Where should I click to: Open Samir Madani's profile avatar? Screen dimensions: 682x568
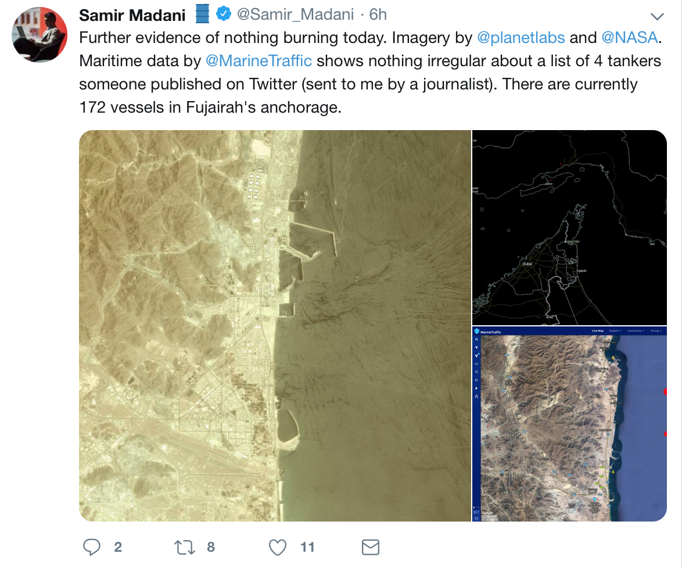[x=40, y=34]
